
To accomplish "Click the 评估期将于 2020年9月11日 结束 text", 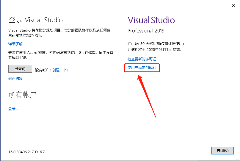I will (x=155, y=50).
